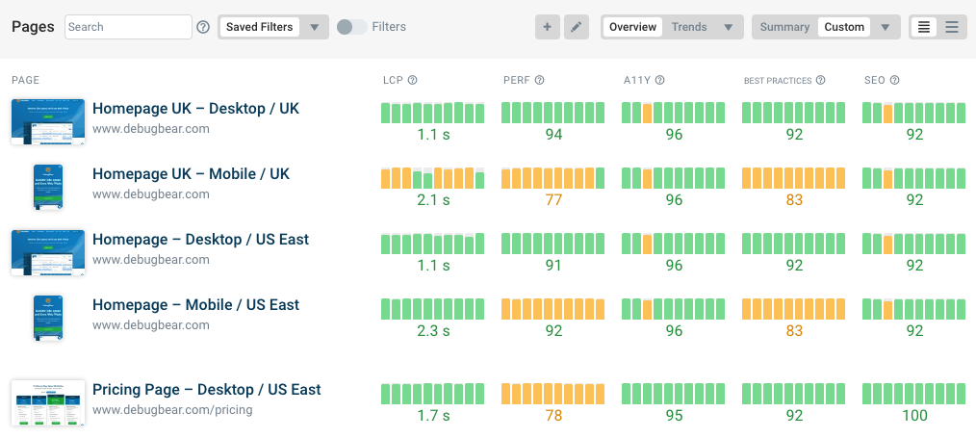The image size is (976, 438).
Task: Enable the Filters toggle switch
Action: tap(351, 27)
